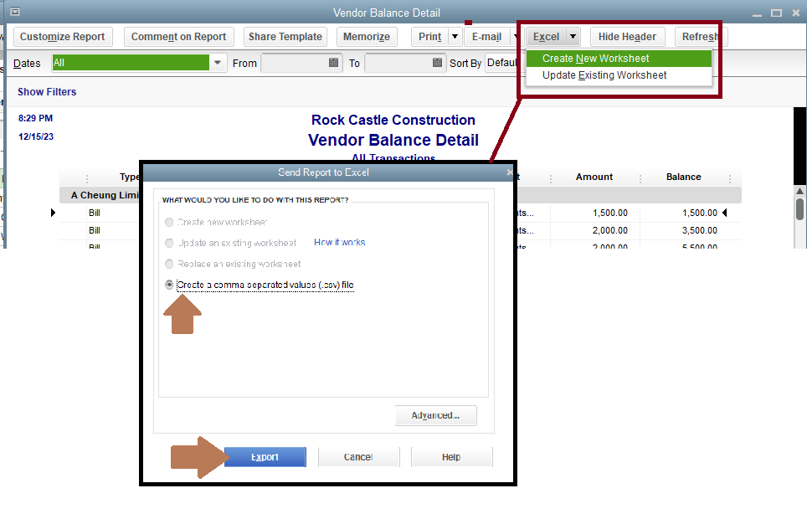This screenshot has width=807, height=514.
Task: Open Help in the Excel dialog
Action: pos(451,457)
